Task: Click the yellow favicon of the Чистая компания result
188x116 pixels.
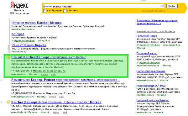Action: coord(8,102)
